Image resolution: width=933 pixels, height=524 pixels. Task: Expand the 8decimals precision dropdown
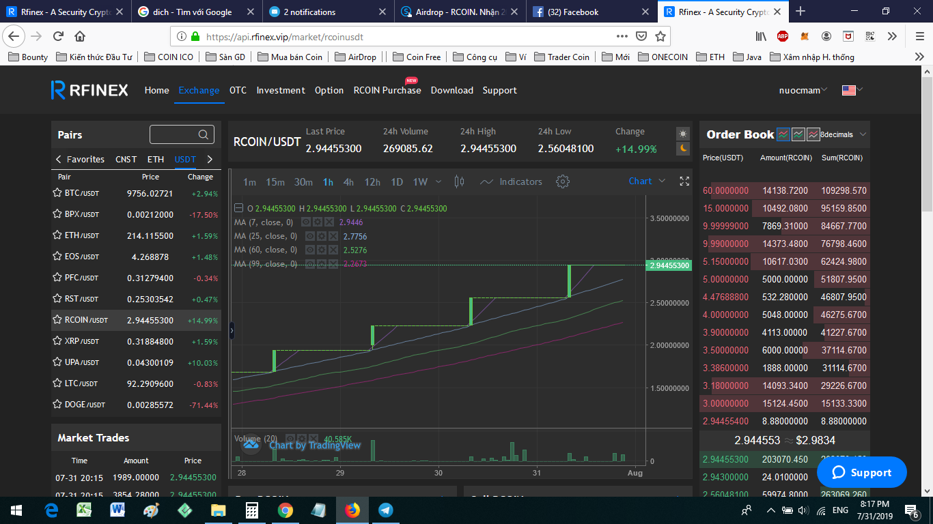pos(844,134)
